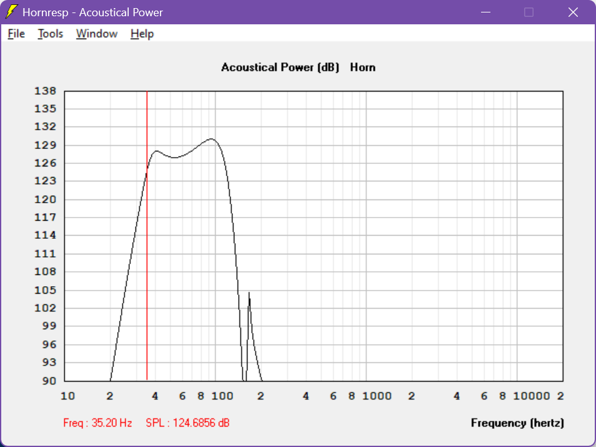Click the 120 dB axis value
This screenshot has width=596, height=447.
[45, 199]
